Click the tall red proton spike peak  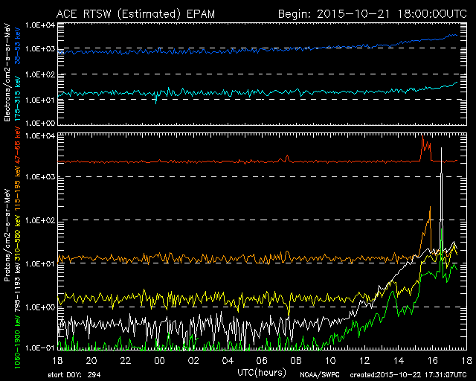click(x=422, y=136)
